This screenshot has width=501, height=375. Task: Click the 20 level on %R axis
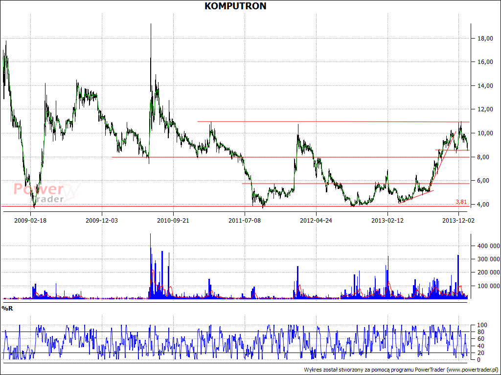481,353
